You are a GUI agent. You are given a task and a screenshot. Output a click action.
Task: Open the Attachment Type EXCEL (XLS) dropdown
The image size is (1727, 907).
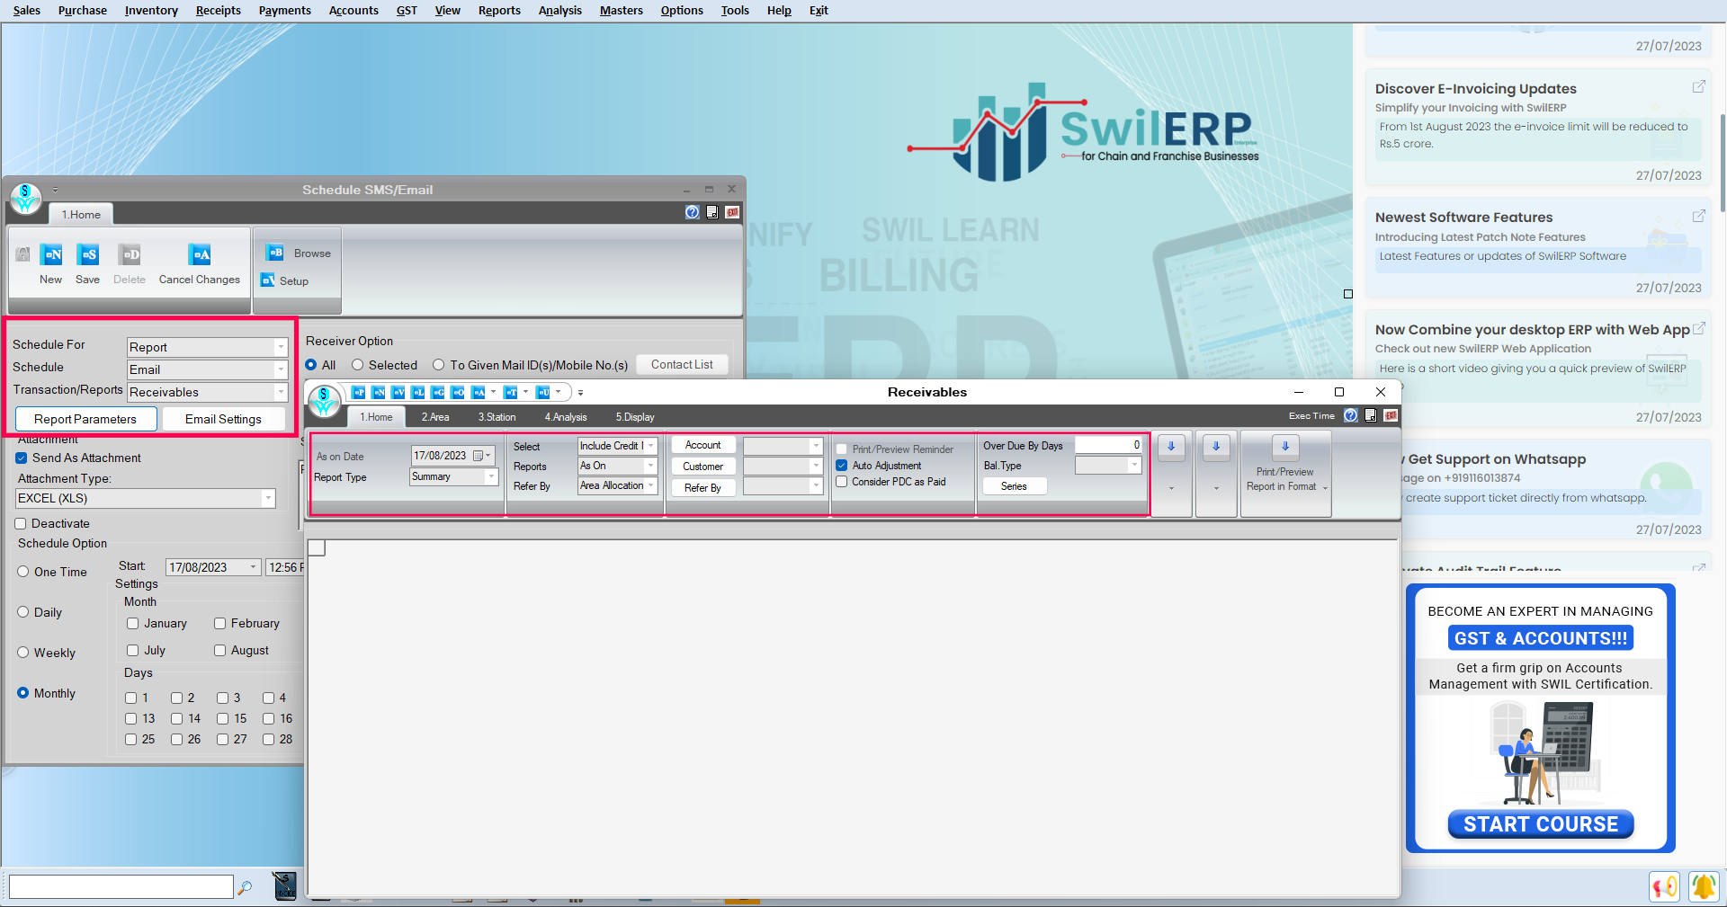268,498
